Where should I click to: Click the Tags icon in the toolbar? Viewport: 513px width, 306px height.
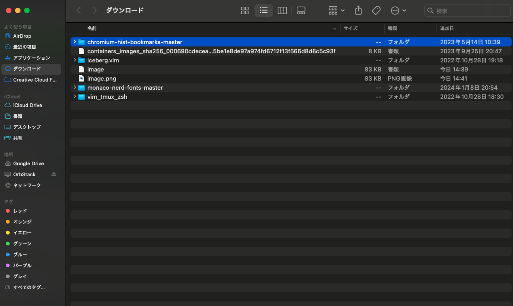pyautogui.click(x=376, y=10)
